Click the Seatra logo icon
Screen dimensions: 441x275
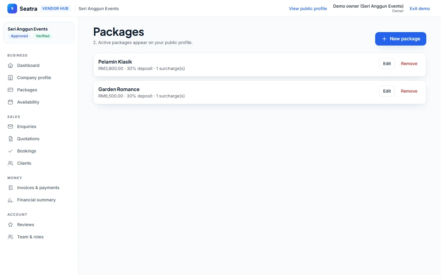12,9
